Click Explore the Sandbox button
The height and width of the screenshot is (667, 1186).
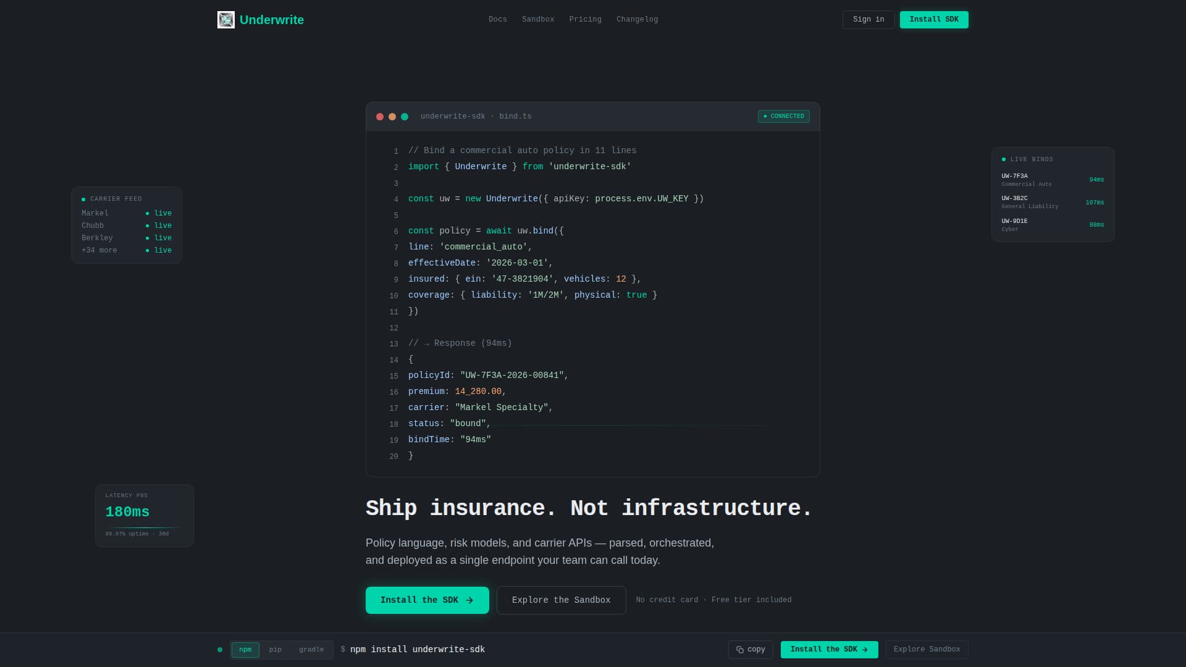tap(561, 600)
